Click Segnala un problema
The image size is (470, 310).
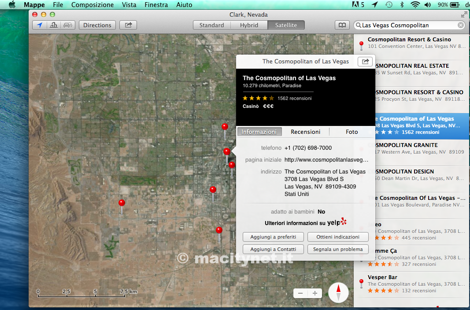click(338, 249)
